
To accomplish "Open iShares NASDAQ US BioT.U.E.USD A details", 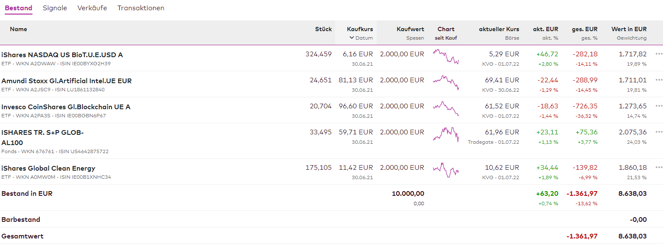I will (x=62, y=55).
